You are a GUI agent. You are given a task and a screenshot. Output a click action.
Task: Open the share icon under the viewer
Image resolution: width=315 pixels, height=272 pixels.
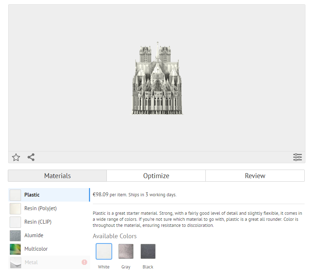click(31, 157)
